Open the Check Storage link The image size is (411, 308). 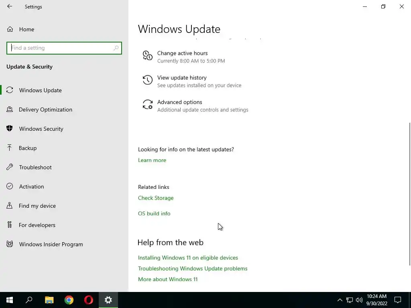point(156,198)
